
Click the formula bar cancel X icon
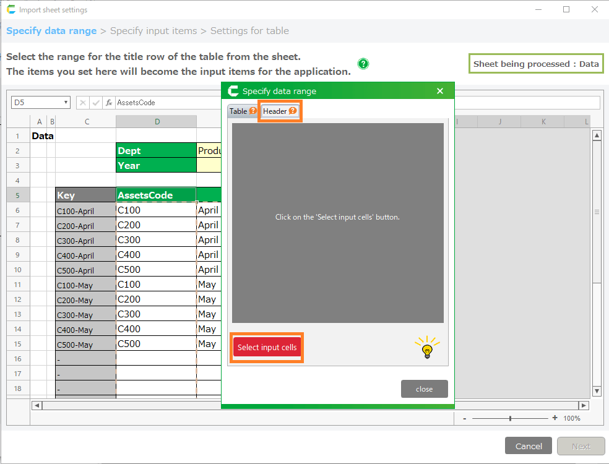click(x=83, y=103)
